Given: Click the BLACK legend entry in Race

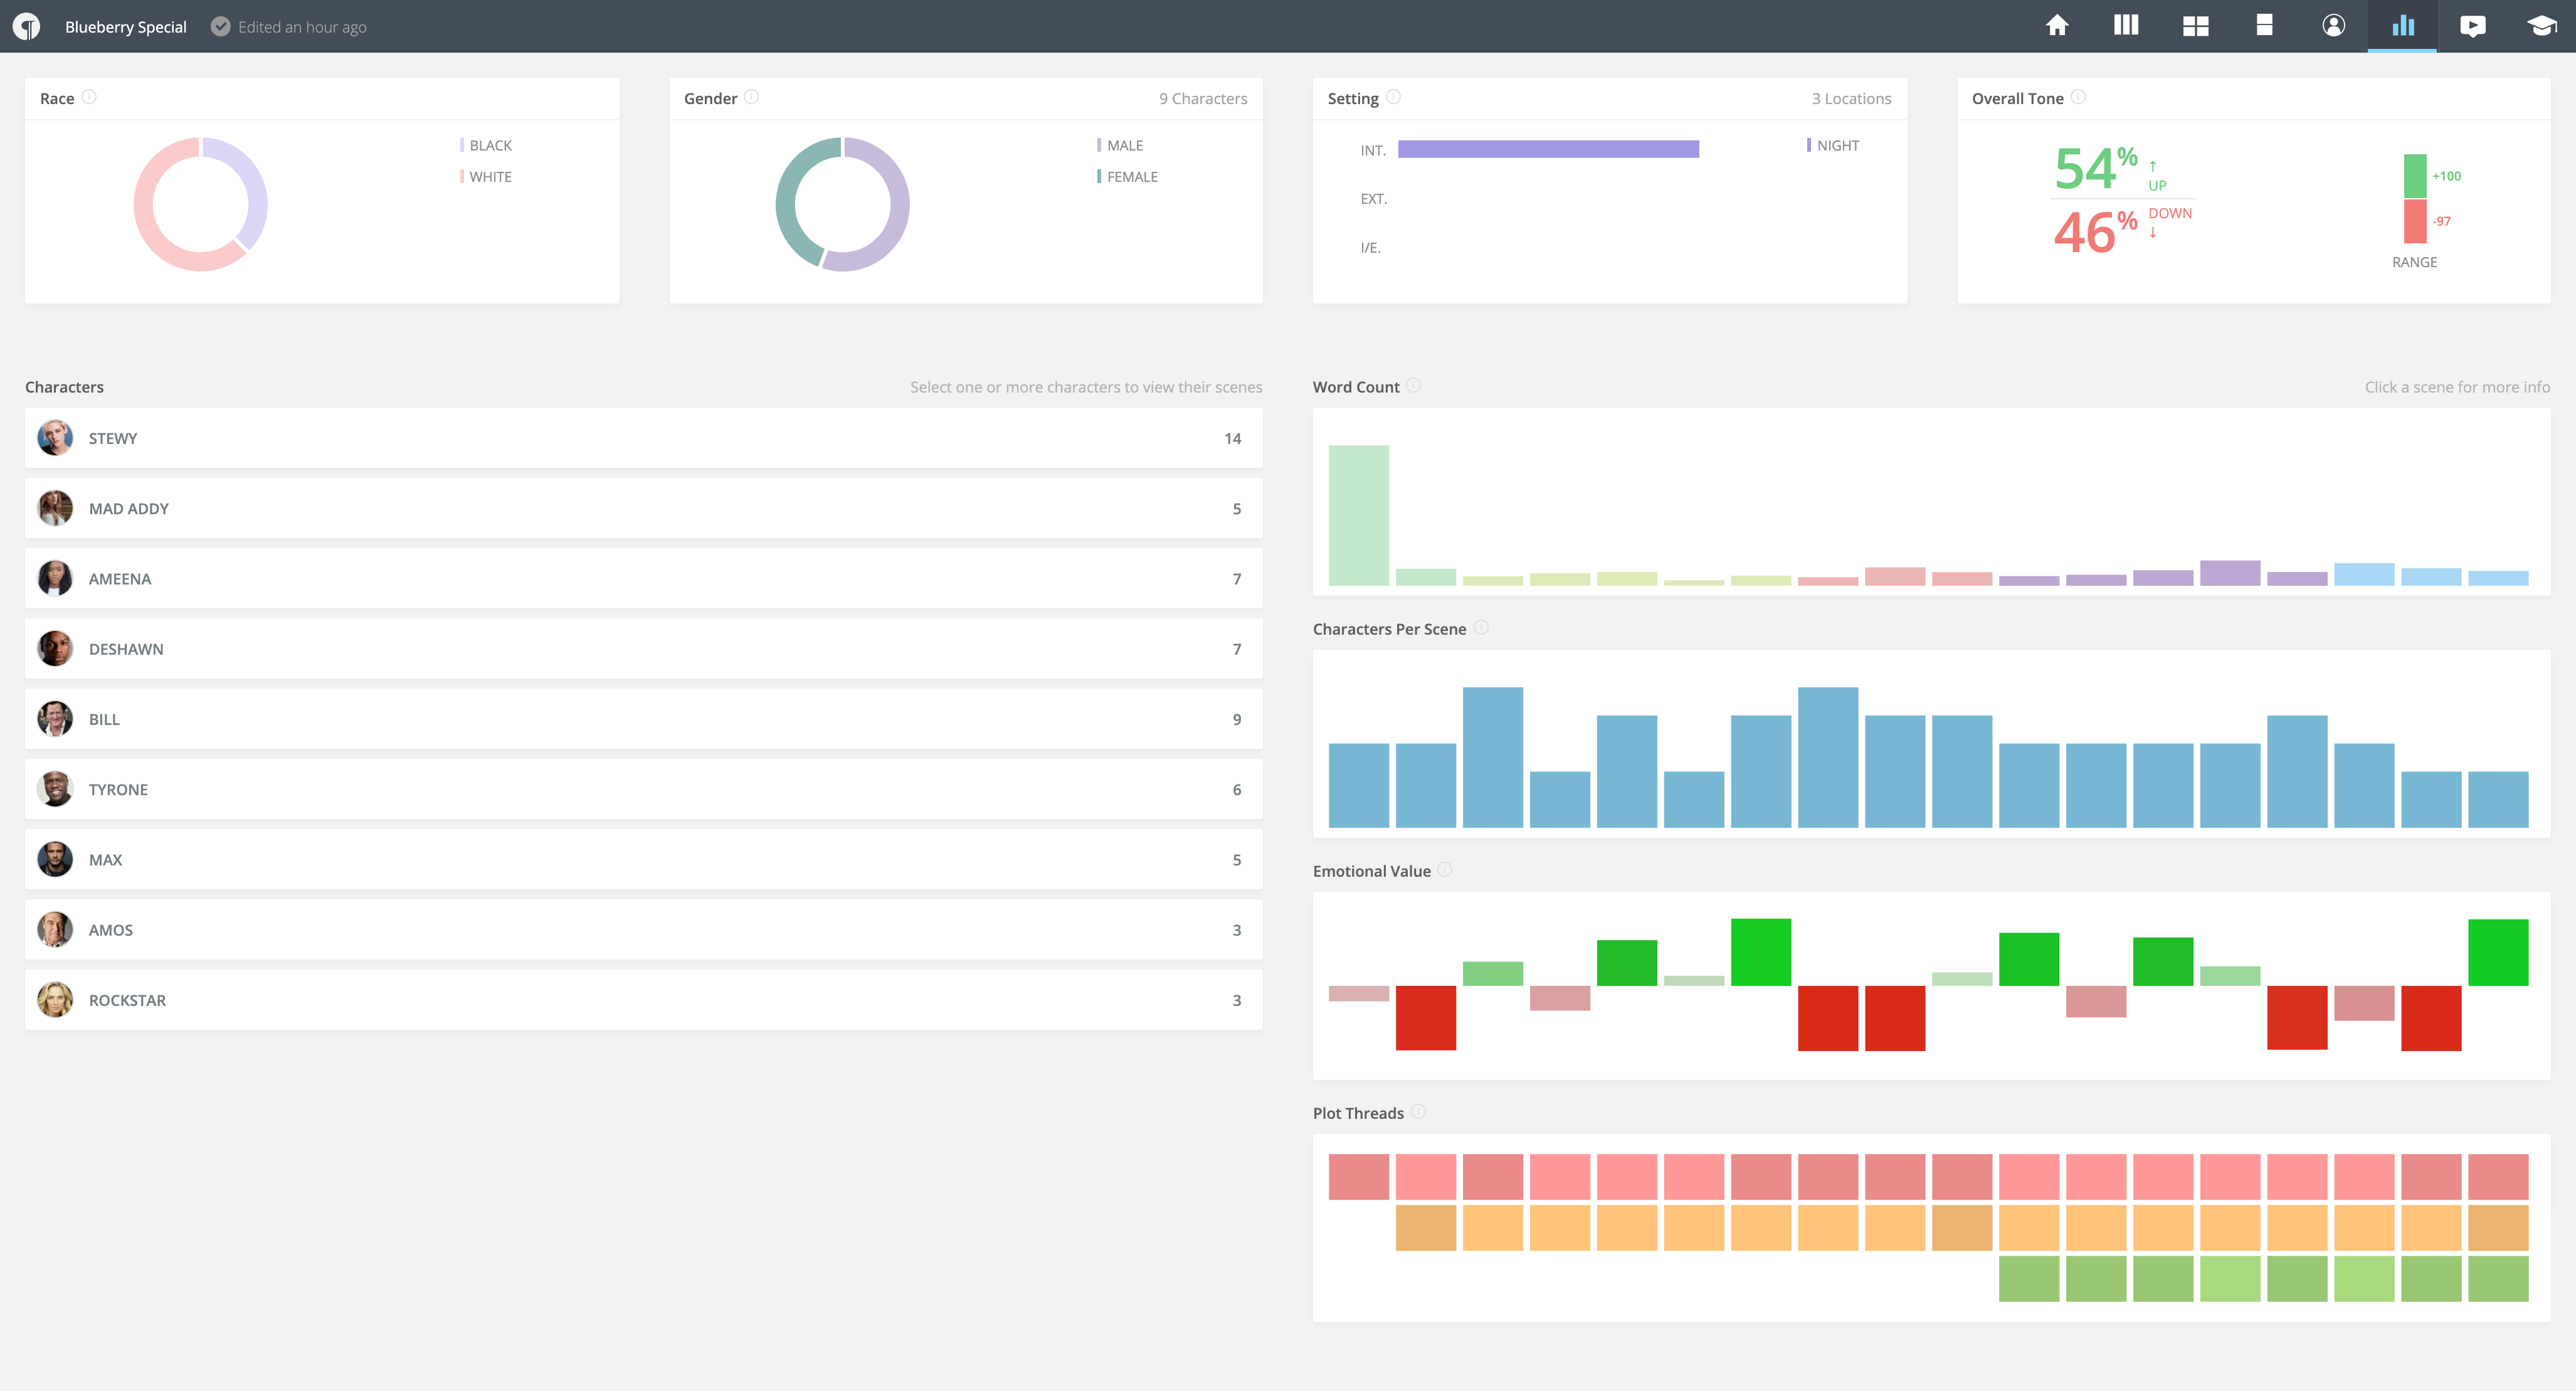Looking at the screenshot, I should pyautogui.click(x=486, y=145).
